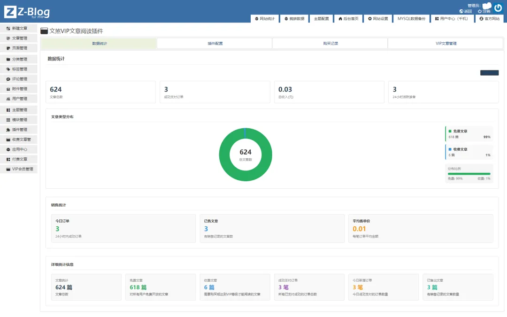Click the 用户管理 people icon
Screen dimensions: 507x317
(x=8, y=99)
